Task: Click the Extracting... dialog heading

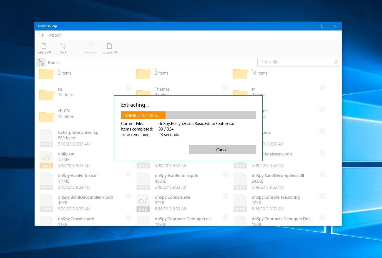Action: [x=135, y=105]
